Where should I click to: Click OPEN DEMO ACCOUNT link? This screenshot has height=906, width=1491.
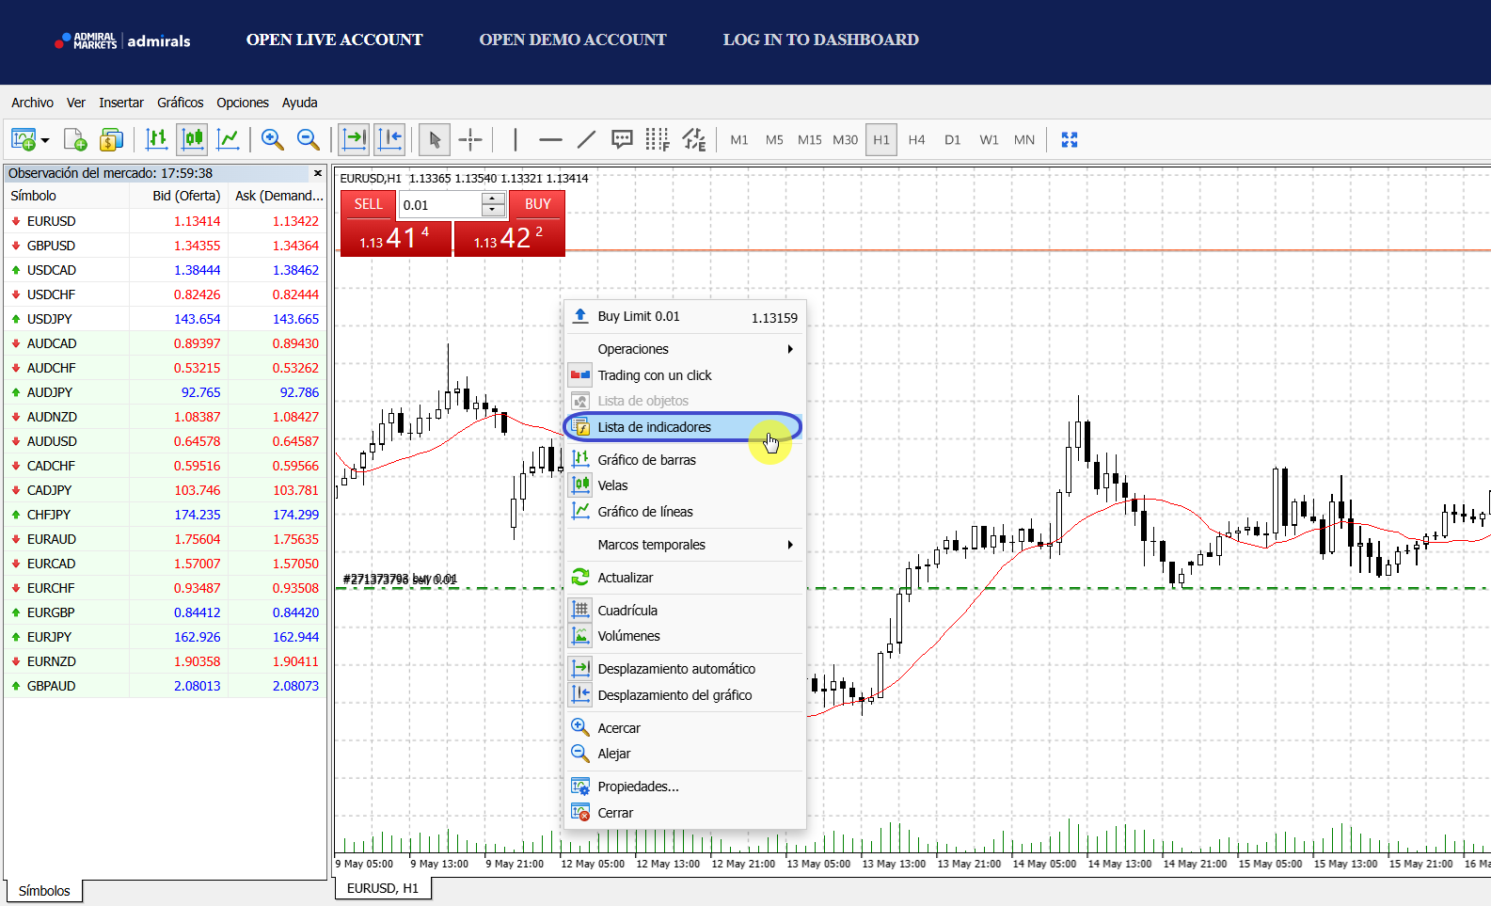[x=573, y=40]
